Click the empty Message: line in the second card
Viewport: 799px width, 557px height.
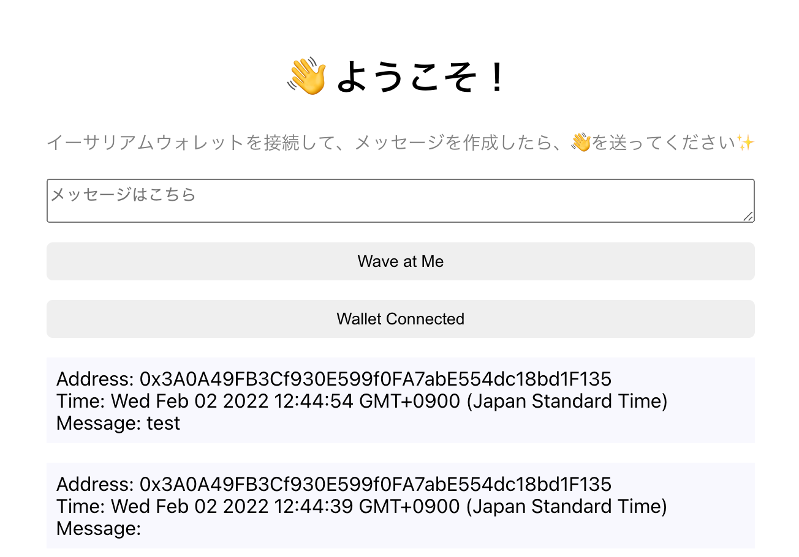(99, 528)
